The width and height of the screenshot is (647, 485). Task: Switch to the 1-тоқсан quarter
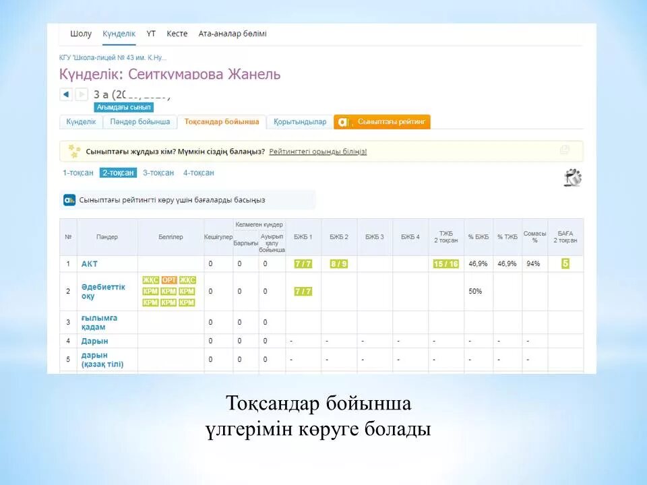(x=77, y=173)
